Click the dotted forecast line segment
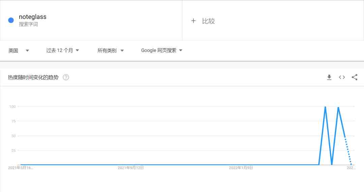Image resolution: width=364 pixels, height=192 pixels. coord(348,151)
